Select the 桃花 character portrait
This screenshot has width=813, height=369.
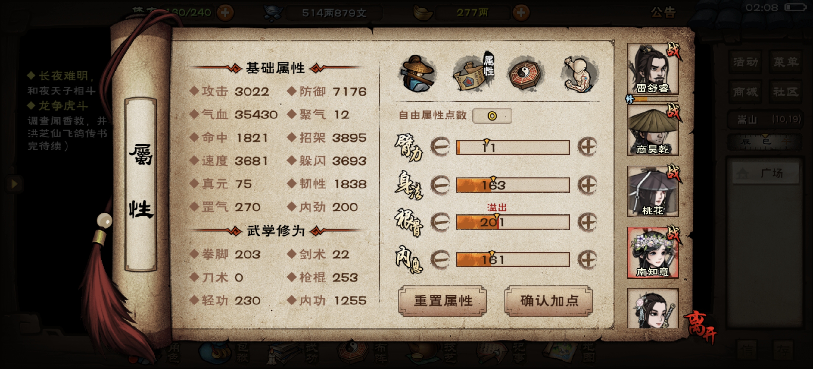click(x=652, y=191)
